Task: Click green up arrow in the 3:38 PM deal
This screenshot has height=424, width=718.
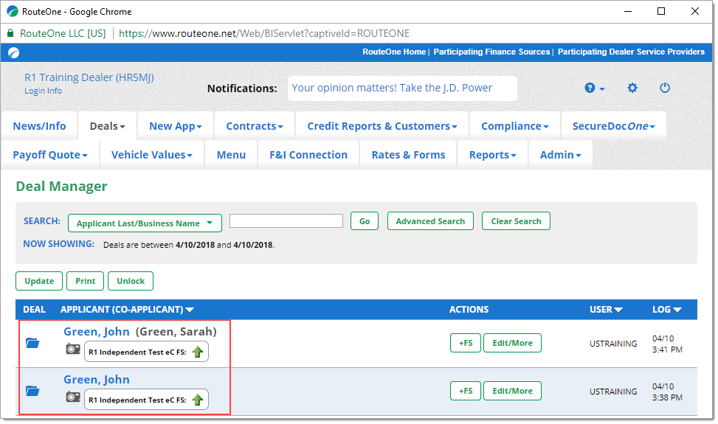Action: pyautogui.click(x=198, y=400)
